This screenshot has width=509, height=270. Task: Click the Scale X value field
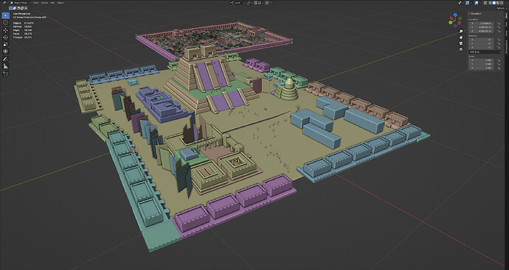481,60
